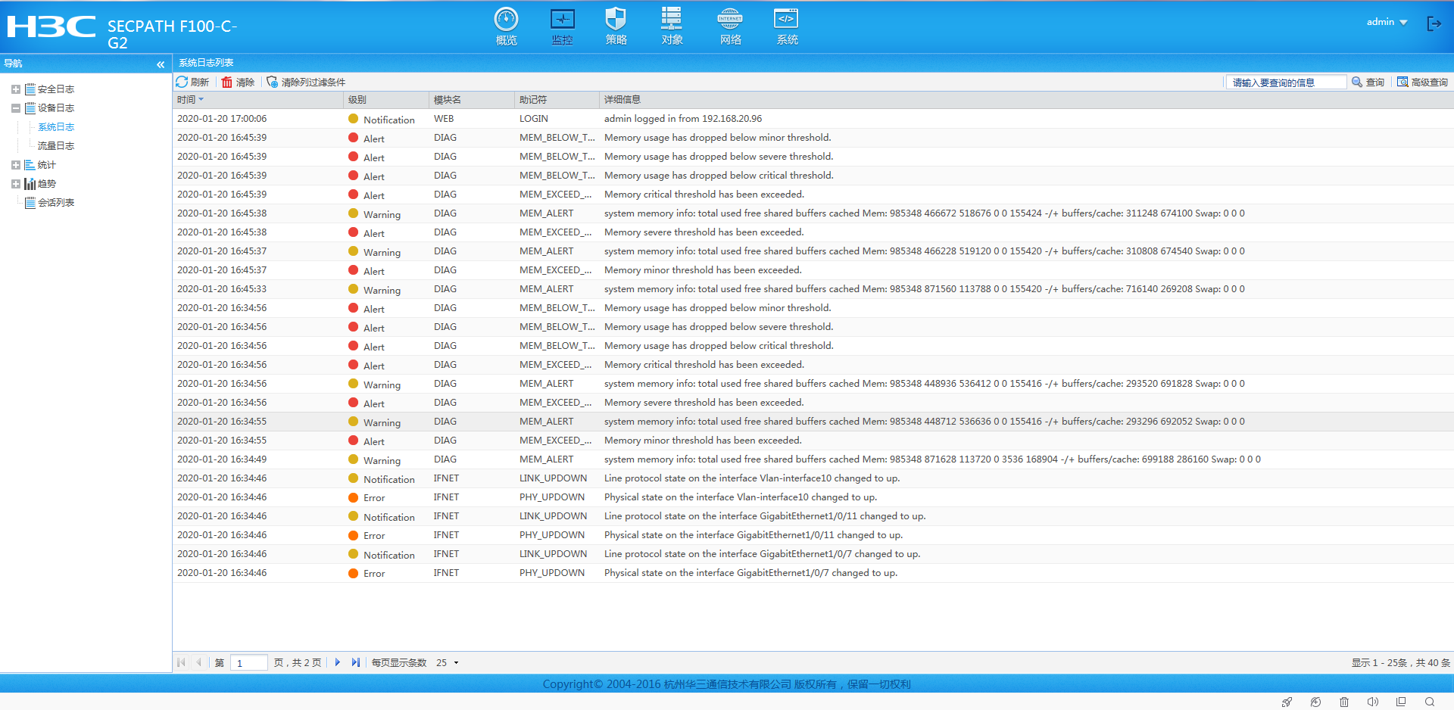
Task: Open the admin user dropdown
Action: coord(1387,22)
